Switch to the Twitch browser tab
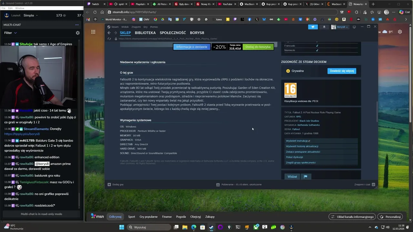 [x=96, y=4]
